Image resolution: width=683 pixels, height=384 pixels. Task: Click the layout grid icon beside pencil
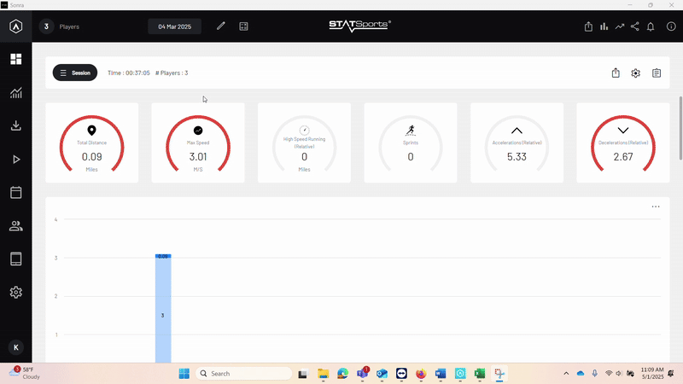[x=243, y=26]
